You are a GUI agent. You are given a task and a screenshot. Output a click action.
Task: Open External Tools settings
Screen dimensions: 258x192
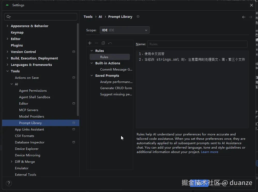point(26,174)
